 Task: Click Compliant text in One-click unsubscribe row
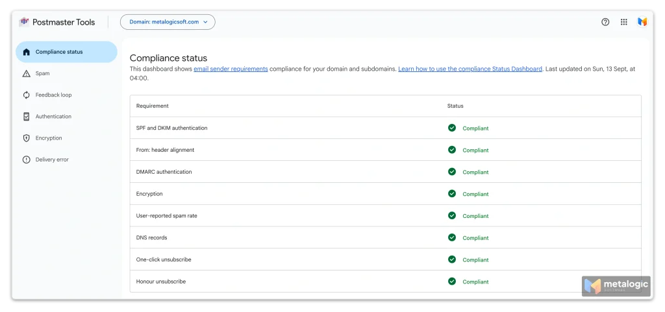[x=475, y=260]
